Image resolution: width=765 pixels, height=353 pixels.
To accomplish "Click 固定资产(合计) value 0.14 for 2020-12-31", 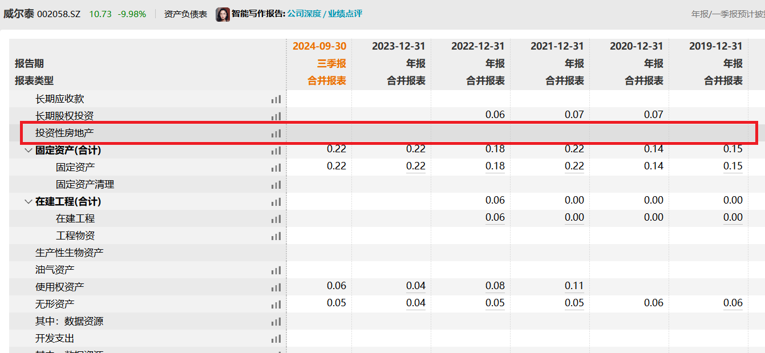I will pyautogui.click(x=654, y=149).
